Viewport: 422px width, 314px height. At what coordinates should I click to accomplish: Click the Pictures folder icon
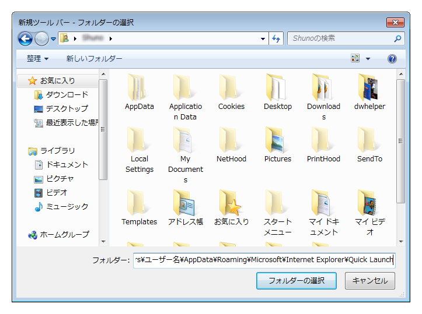[277, 140]
